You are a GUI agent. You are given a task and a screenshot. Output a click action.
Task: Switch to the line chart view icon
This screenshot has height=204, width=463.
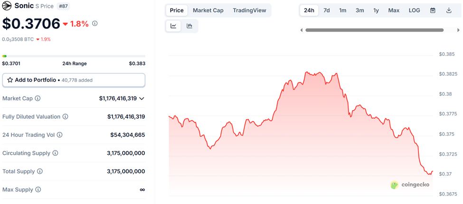pyautogui.click(x=173, y=26)
